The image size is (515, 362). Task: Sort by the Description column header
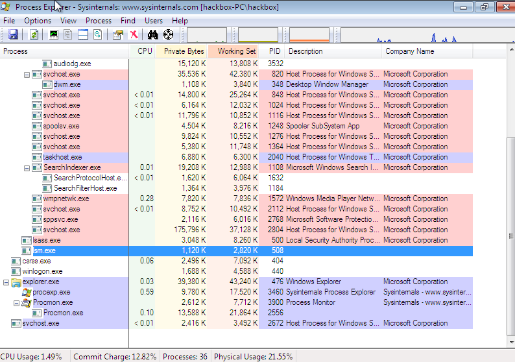pyautogui.click(x=333, y=51)
